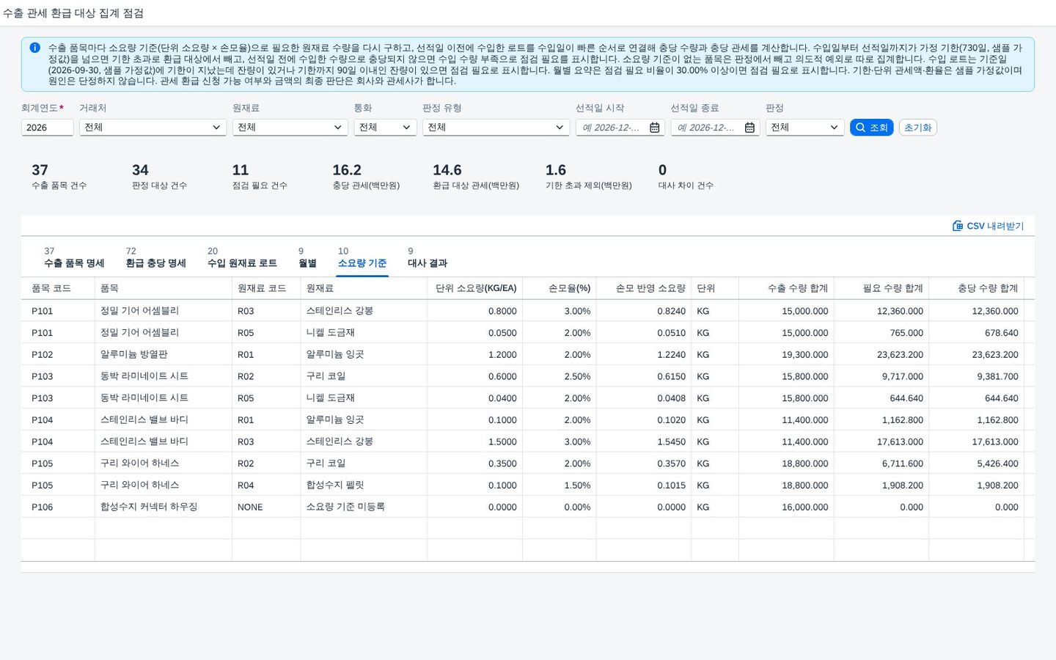This screenshot has height=660, width=1056.
Task: Click the 손모율(%) column header
Action: [560, 288]
